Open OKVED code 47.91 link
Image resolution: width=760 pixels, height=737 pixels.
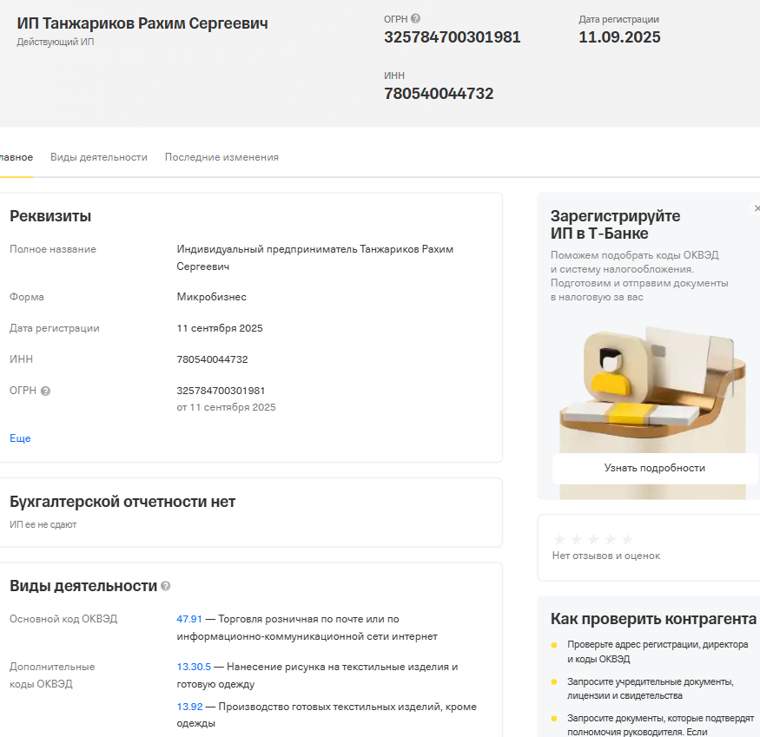tap(189, 619)
